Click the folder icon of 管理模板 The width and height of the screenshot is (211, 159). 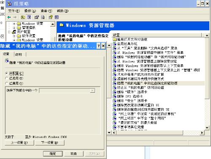pos(19,28)
